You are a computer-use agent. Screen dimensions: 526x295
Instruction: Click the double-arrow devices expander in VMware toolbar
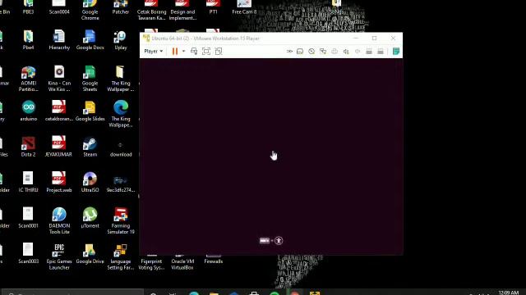click(289, 51)
